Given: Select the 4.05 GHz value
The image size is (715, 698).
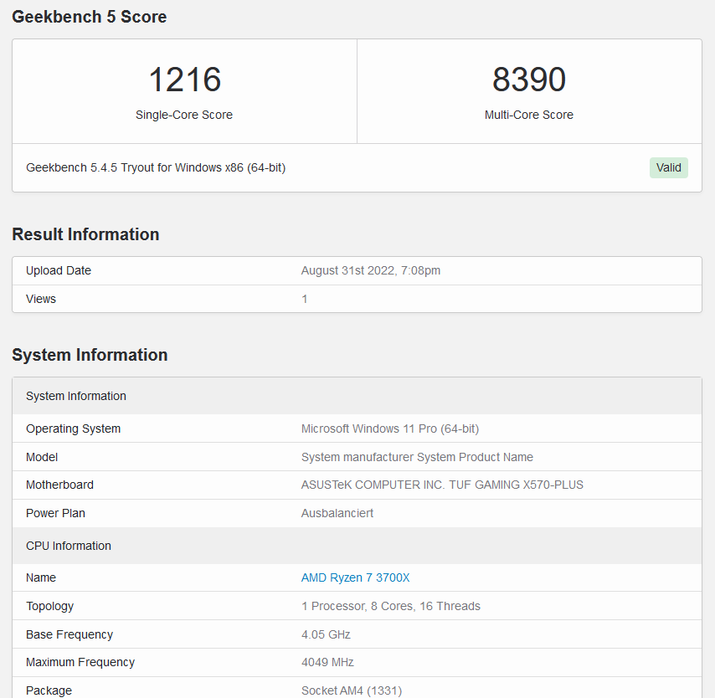Looking at the screenshot, I should coord(326,634).
